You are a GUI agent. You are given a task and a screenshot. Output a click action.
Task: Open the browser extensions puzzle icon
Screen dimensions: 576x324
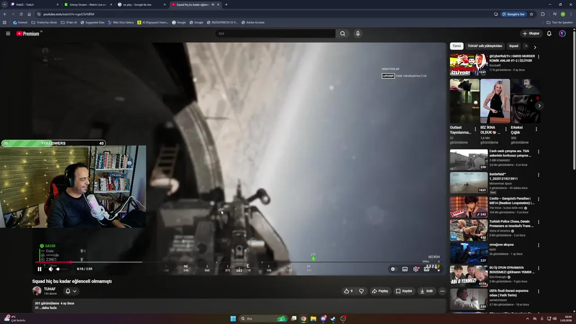[x=543, y=14]
